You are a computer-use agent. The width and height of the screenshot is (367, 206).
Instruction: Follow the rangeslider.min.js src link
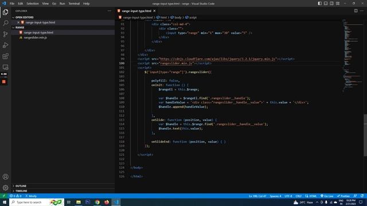pyautogui.click(x=176, y=64)
